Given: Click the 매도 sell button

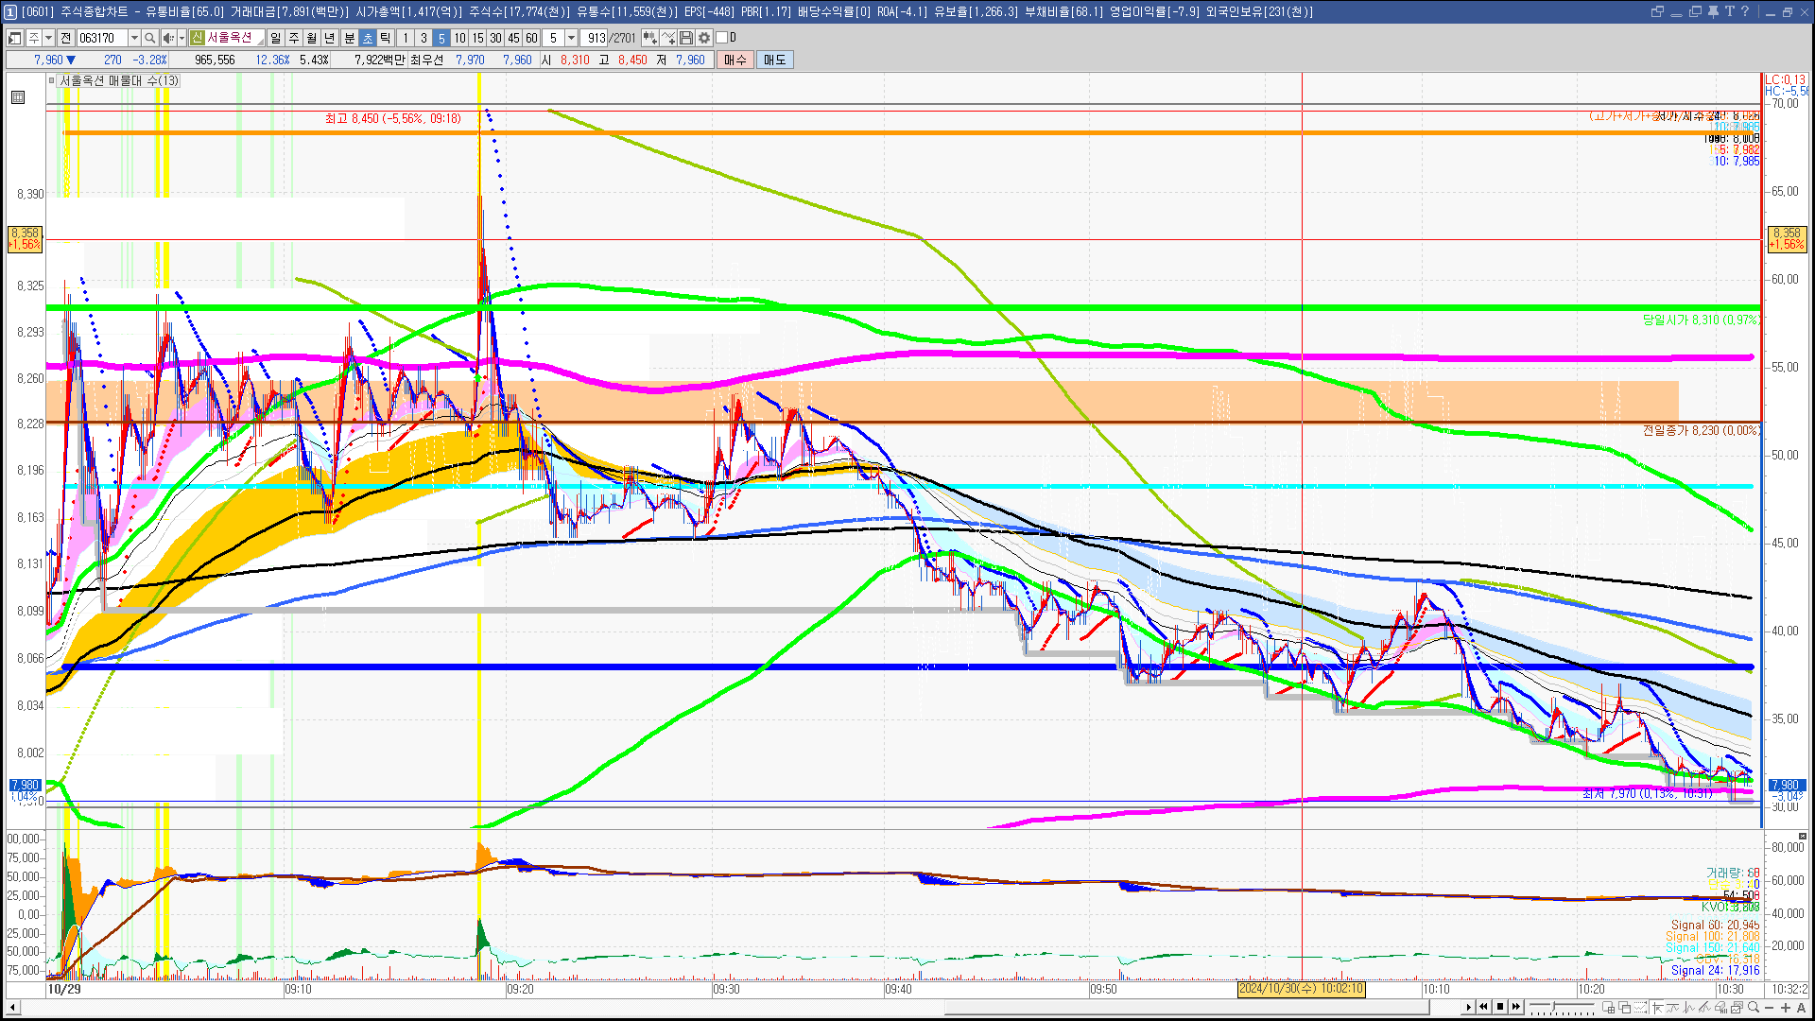Looking at the screenshot, I should (775, 60).
